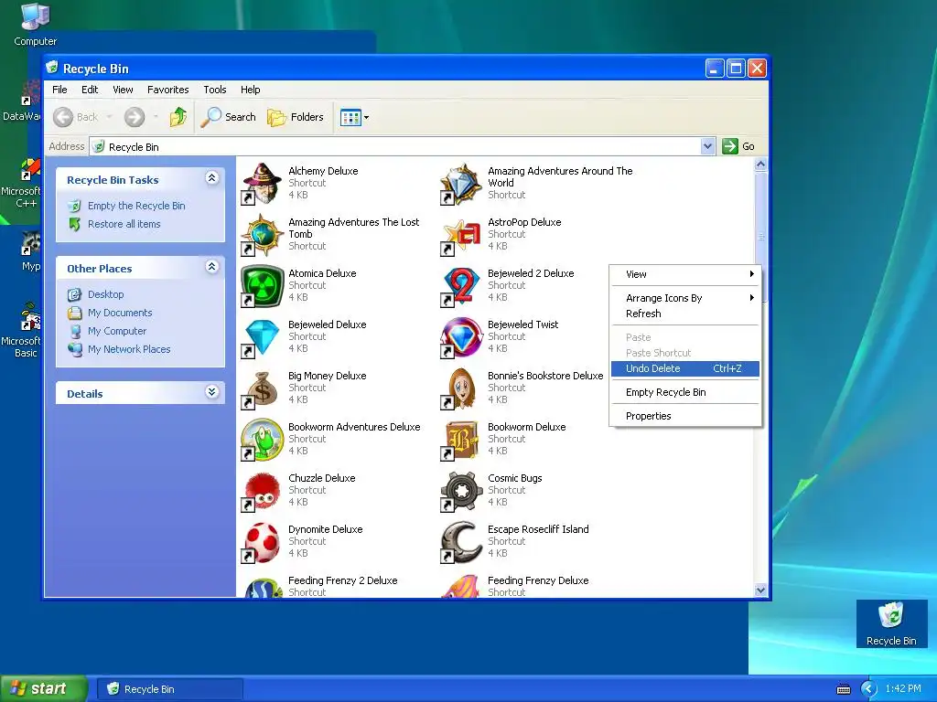The width and height of the screenshot is (937, 702).
Task: Open the Tools menu
Action: pyautogui.click(x=214, y=90)
